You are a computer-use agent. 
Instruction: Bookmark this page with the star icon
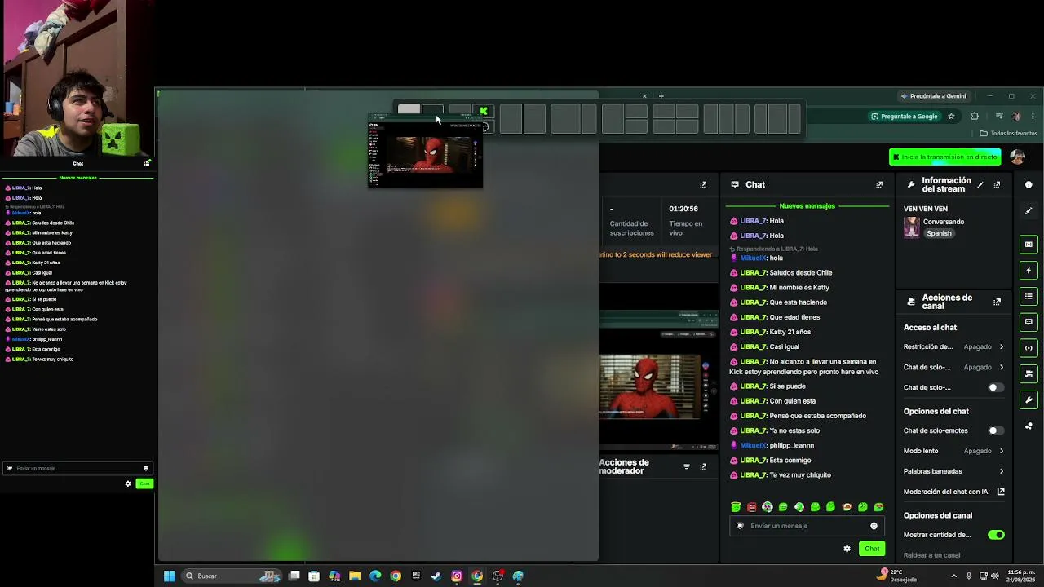[x=951, y=117]
